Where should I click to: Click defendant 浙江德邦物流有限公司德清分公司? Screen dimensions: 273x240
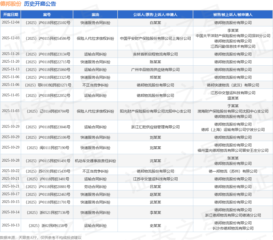tap(233, 215)
